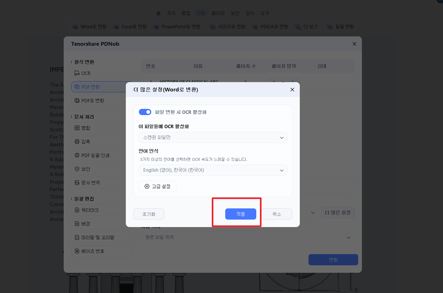Open the 홈 menu tab
The image size is (443, 293).
click(x=158, y=13)
